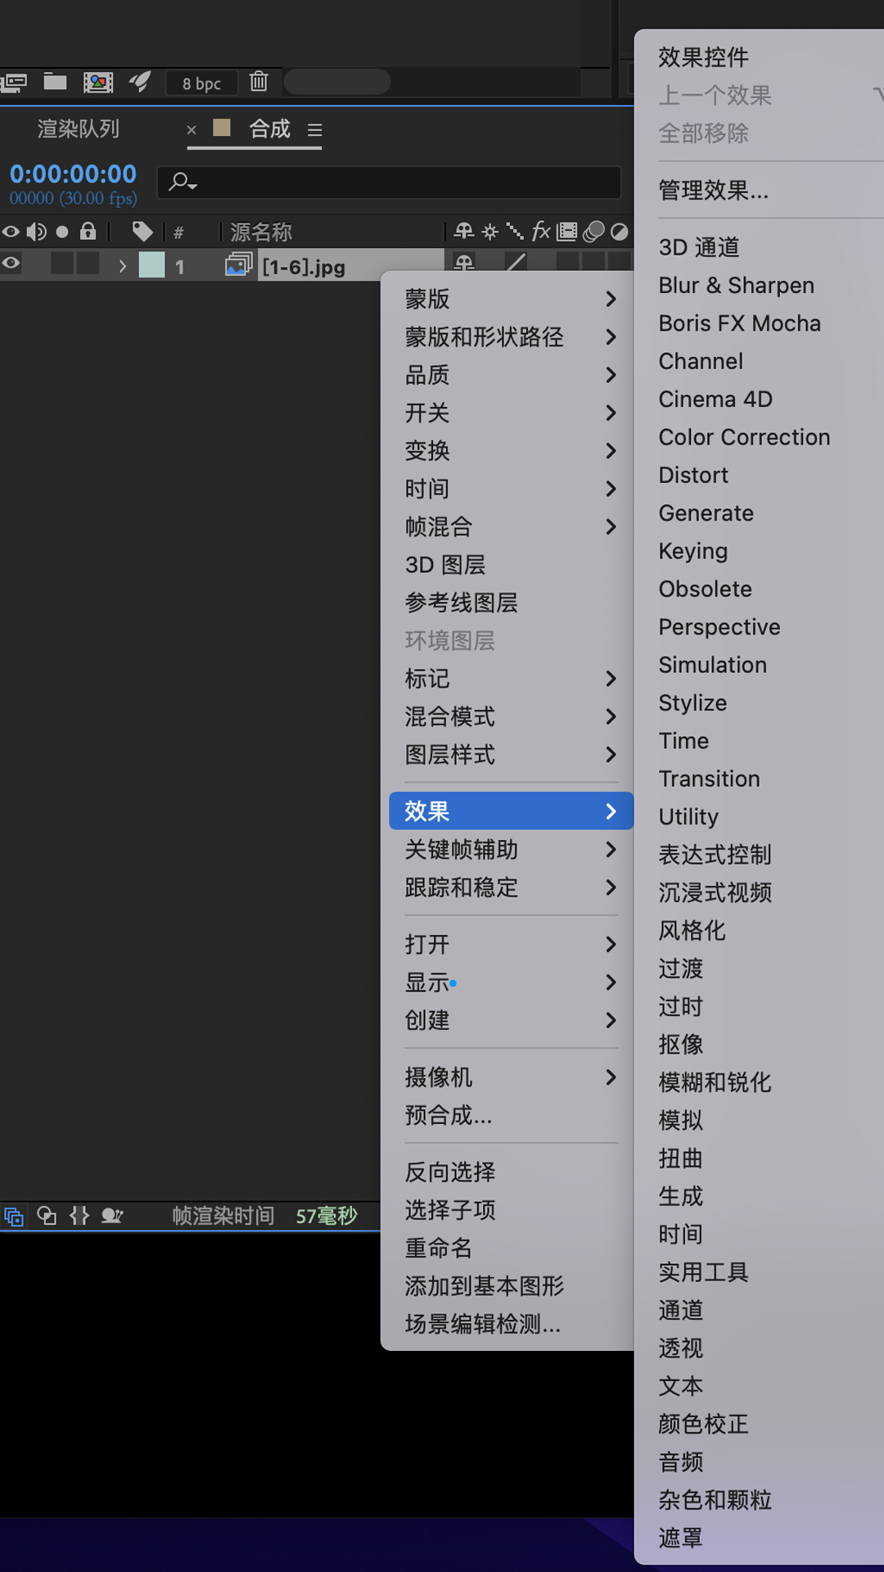
Task: Toggle the render time snail icon
Action: pos(112,1216)
